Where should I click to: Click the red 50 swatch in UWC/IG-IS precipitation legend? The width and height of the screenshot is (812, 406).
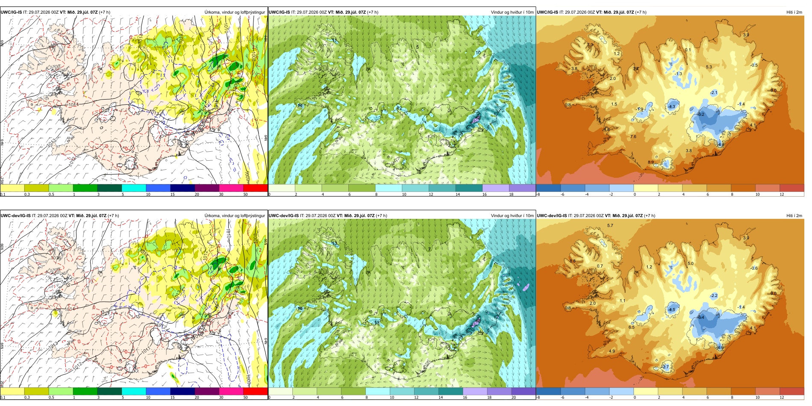(255, 188)
